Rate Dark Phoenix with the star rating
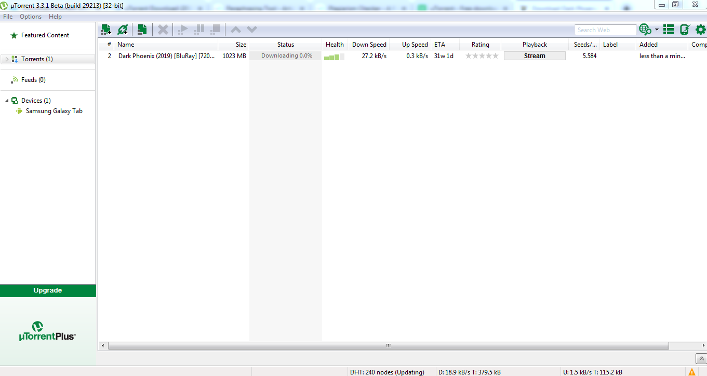Image resolution: width=707 pixels, height=376 pixels. (482, 56)
